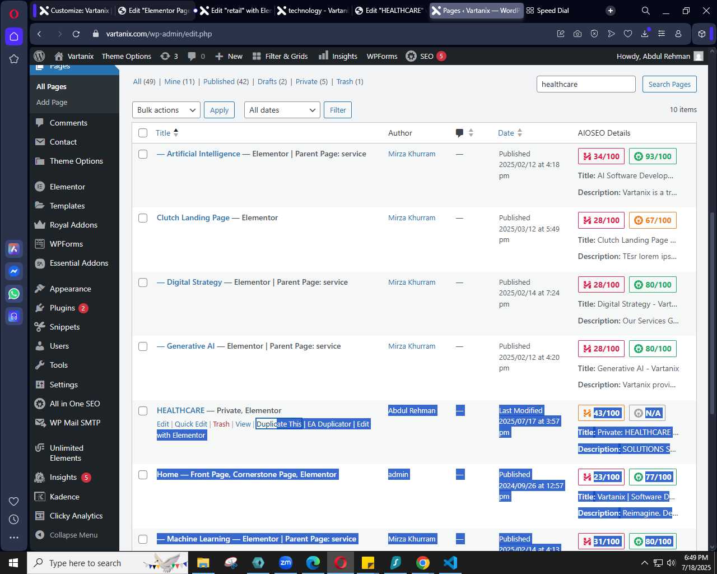Screen dimensions: 717x574
Task: Open WhatsApp in Opera sidebar
Action: pyautogui.click(x=14, y=294)
